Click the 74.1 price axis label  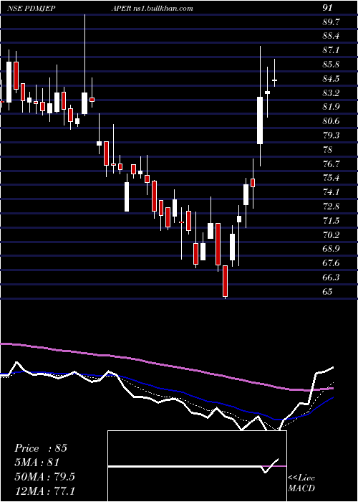[331, 192]
